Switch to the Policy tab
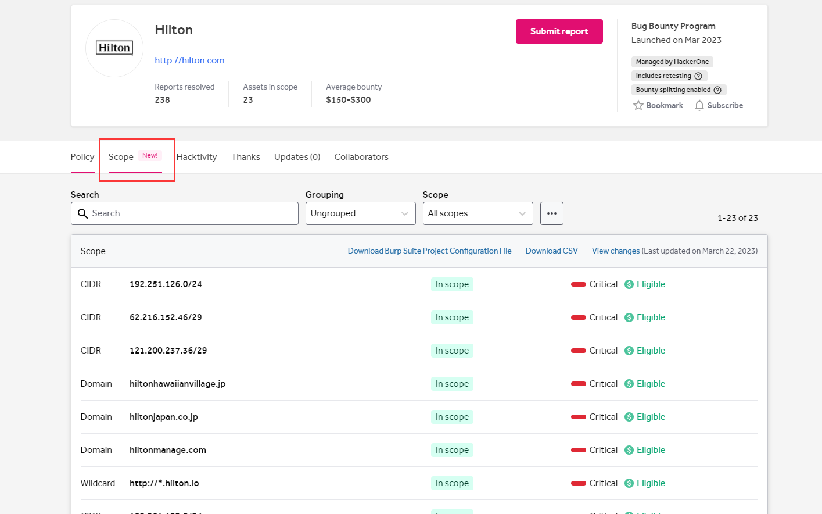Image resolution: width=822 pixels, height=514 pixels. coord(82,157)
